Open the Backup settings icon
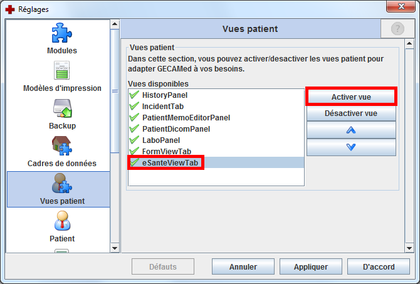Image resolution: width=420 pixels, height=284 pixels. click(x=62, y=108)
